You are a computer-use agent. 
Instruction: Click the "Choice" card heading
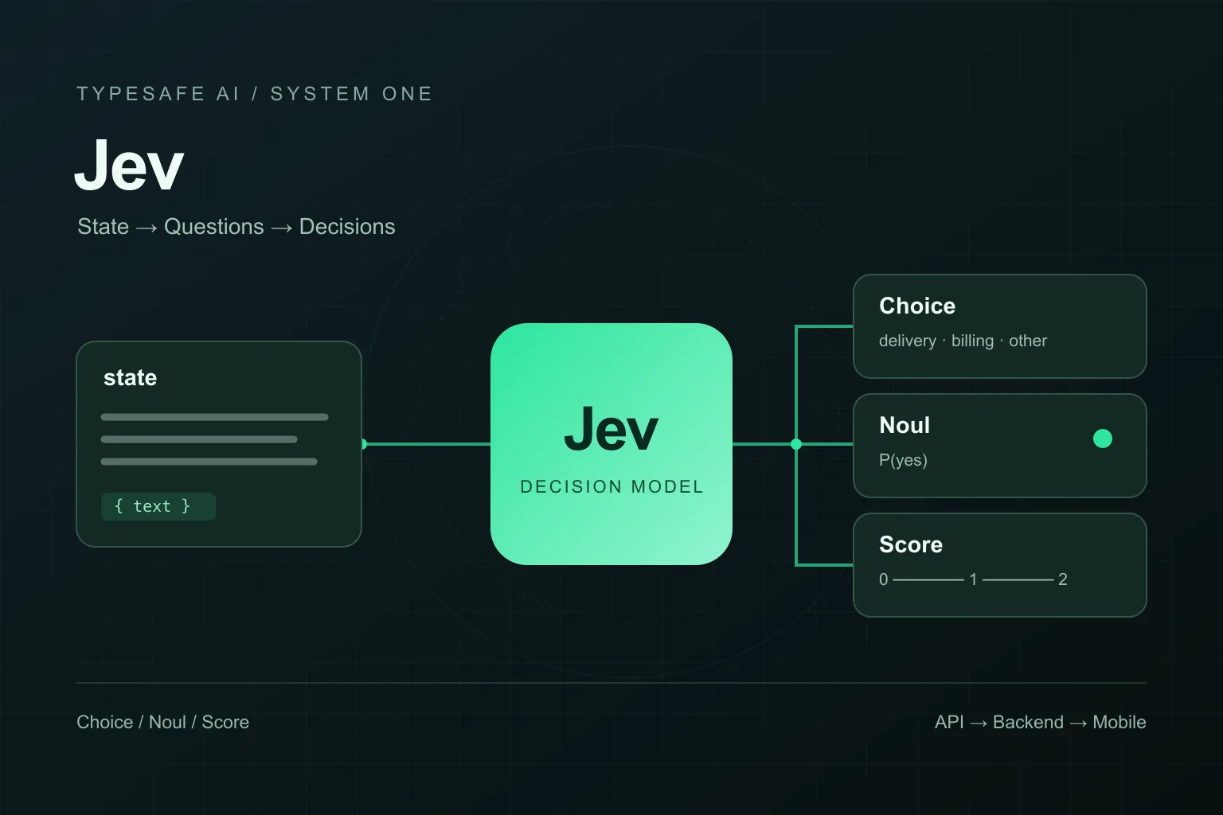(917, 306)
